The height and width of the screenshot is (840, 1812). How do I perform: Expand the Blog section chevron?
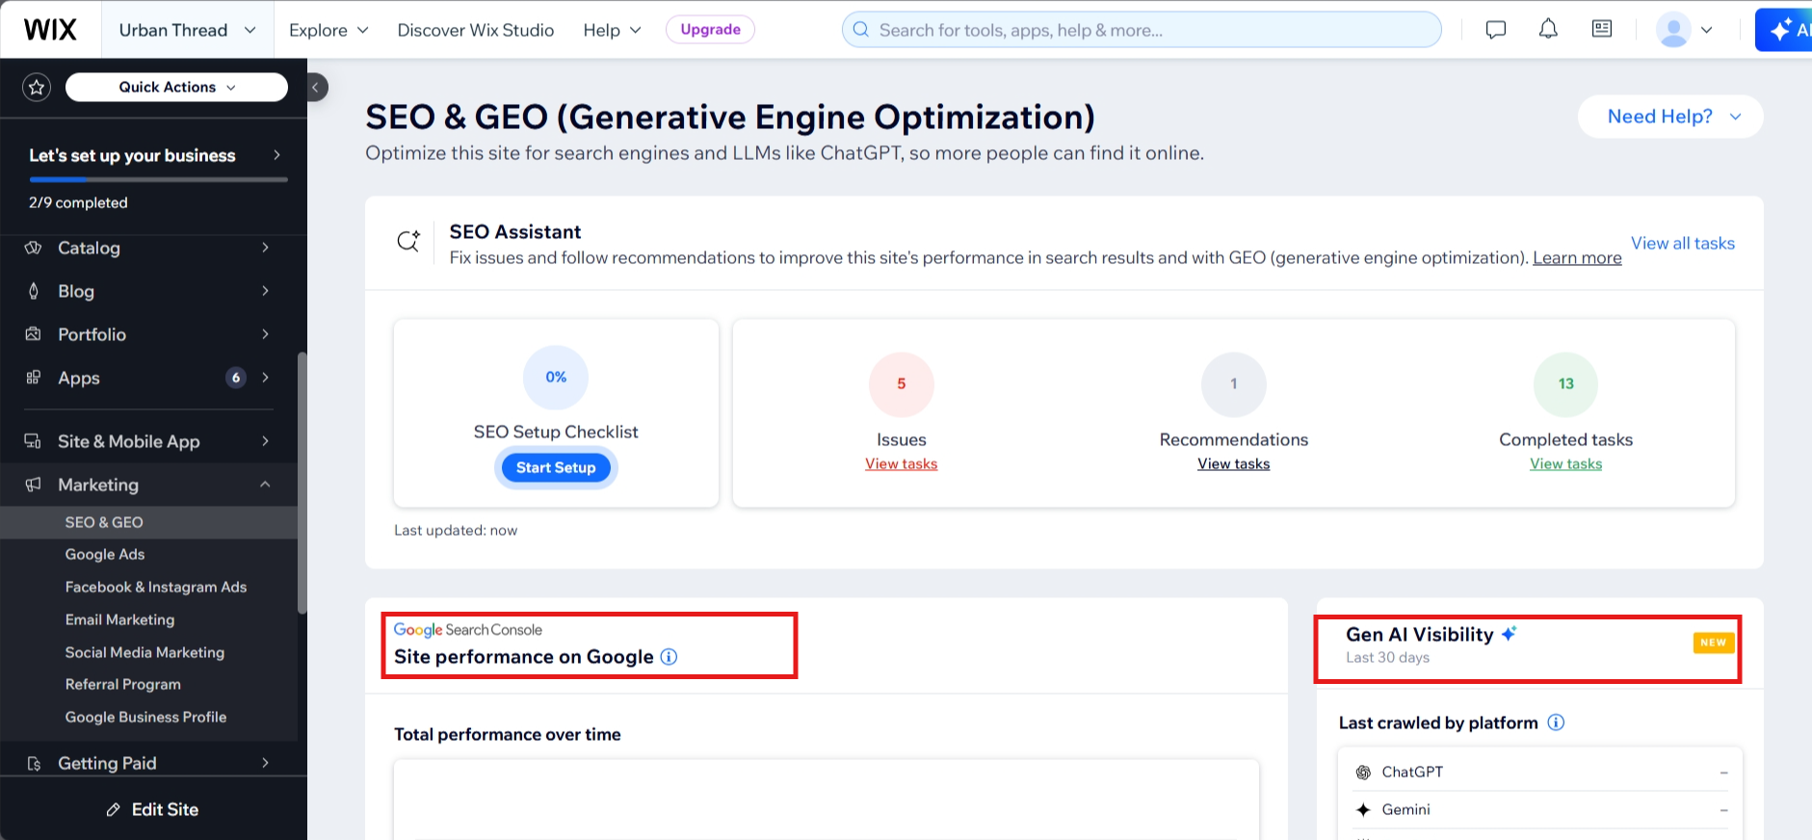click(x=265, y=291)
